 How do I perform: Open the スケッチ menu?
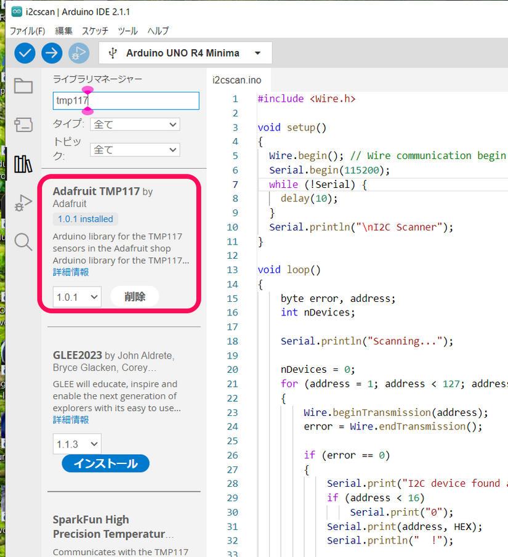[95, 31]
